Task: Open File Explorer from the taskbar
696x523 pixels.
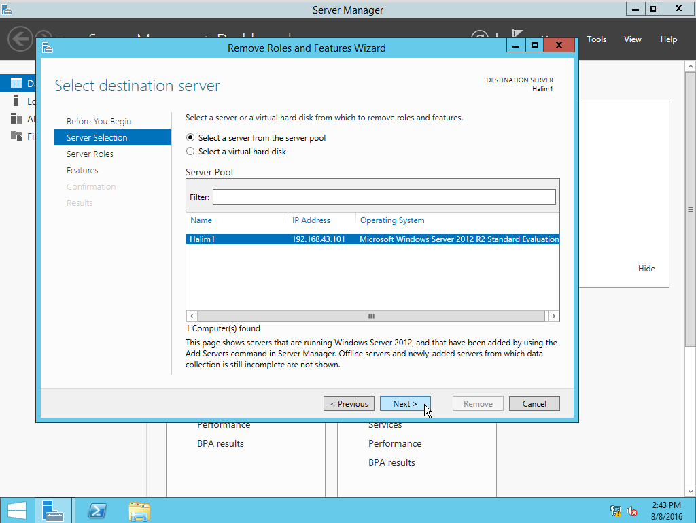Action: click(139, 510)
